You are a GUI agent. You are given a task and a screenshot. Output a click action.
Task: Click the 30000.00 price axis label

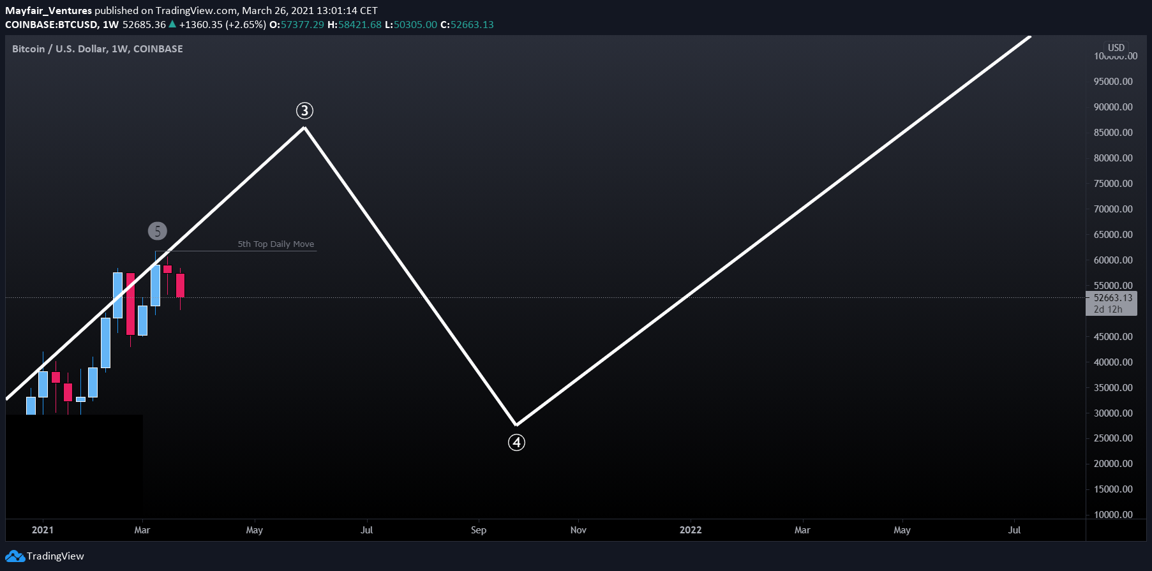[1113, 413]
